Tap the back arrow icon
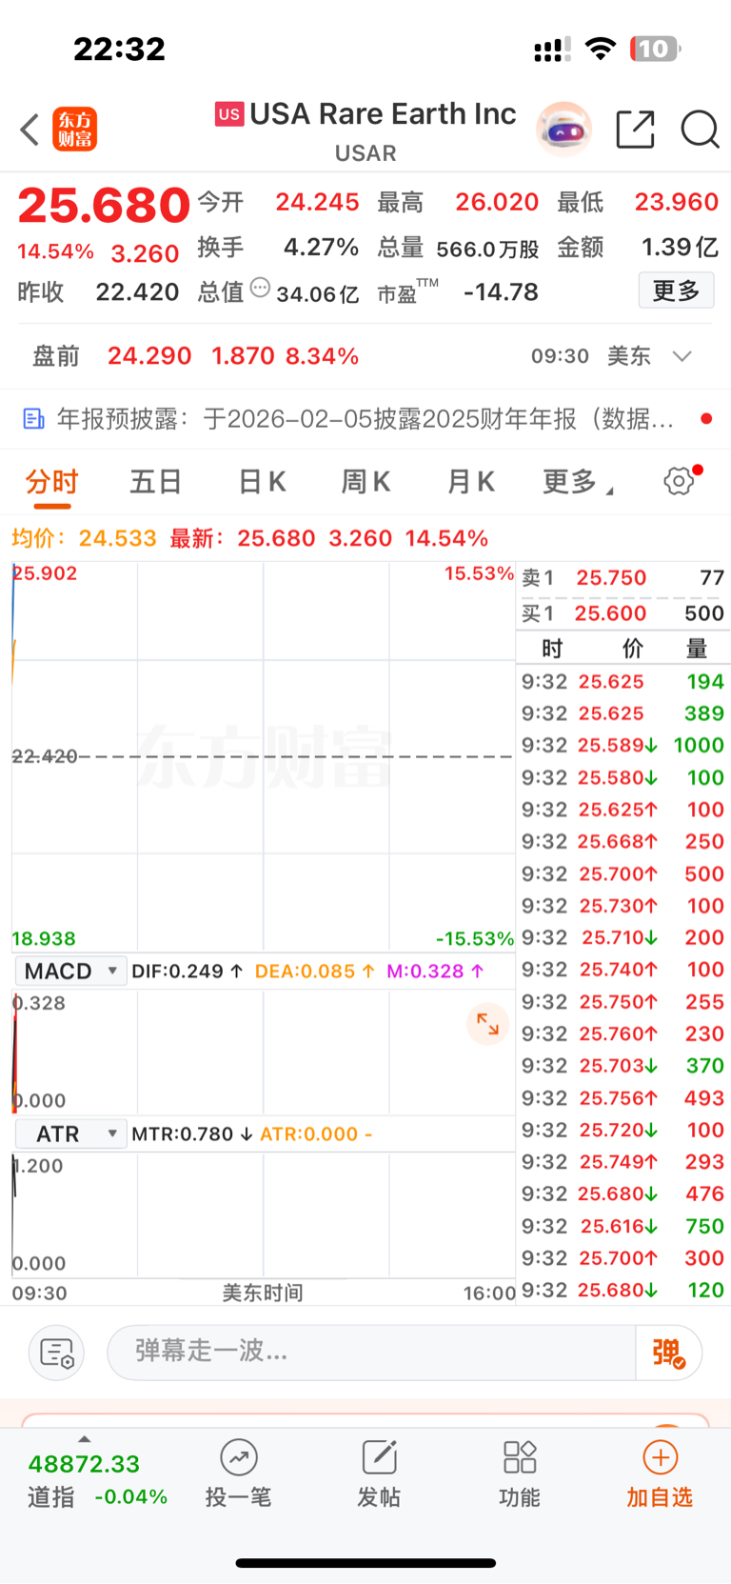The width and height of the screenshot is (731, 1584). [30, 130]
